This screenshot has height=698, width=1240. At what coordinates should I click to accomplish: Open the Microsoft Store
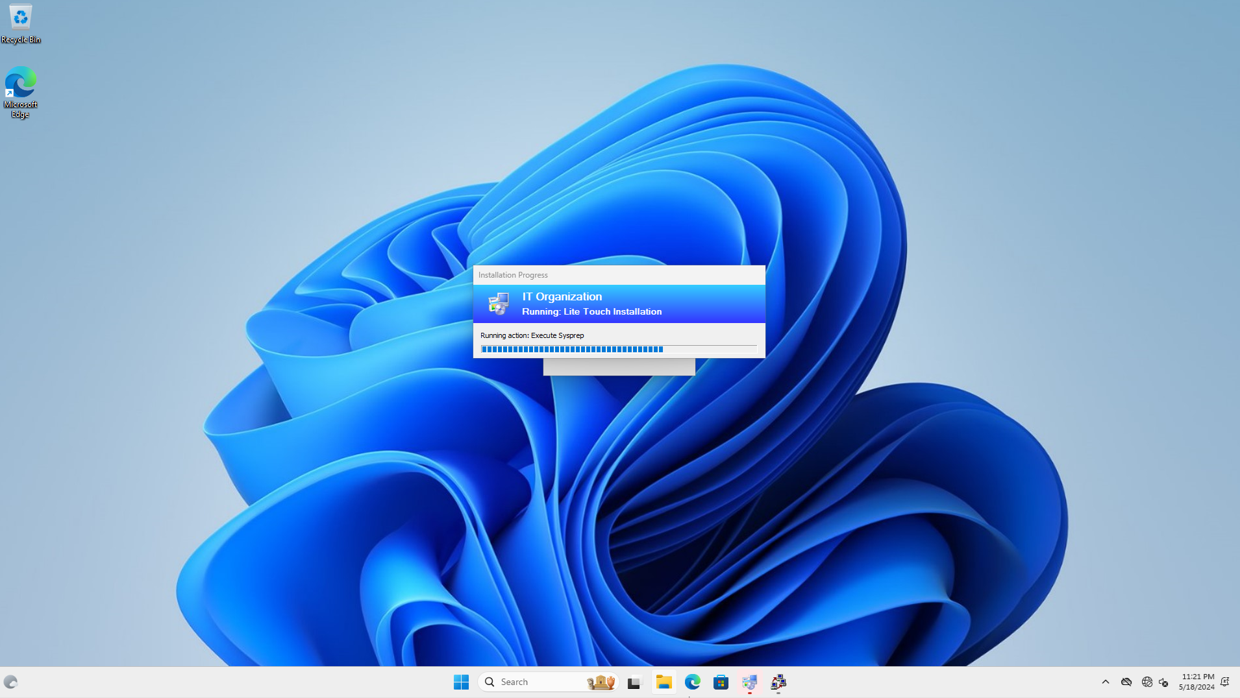721,682
